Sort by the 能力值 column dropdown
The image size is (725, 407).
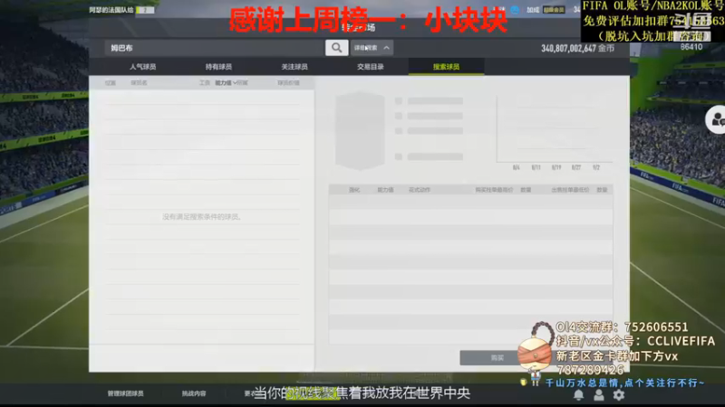click(226, 83)
